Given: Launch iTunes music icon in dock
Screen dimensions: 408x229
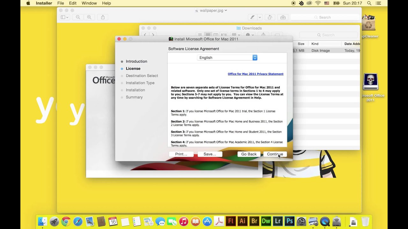Looking at the screenshot, I should [184, 221].
